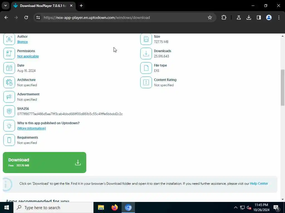Click the green Download button
Screen dimensions: 285x213
[x=45, y=163]
